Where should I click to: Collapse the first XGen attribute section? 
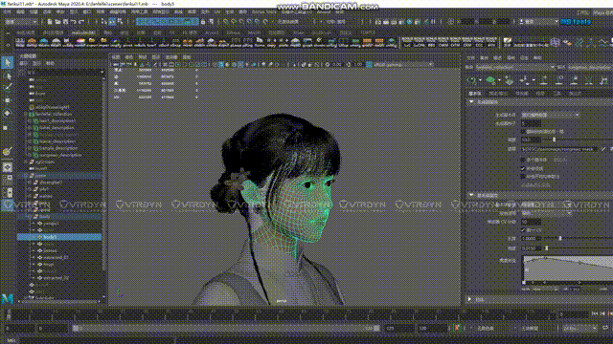(471, 102)
